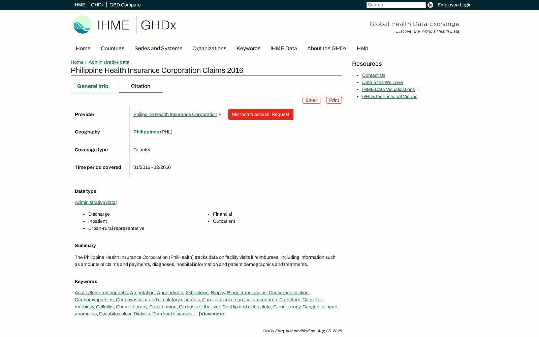
Task: Open the Keywords menu
Action: click(248, 49)
